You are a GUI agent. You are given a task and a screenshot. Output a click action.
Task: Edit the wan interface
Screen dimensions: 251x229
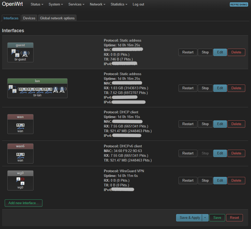point(220,124)
